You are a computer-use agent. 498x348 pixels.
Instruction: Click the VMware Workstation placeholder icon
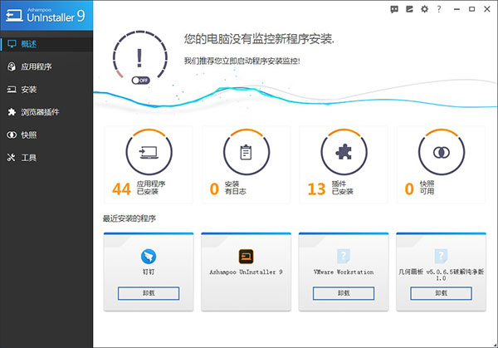point(344,256)
